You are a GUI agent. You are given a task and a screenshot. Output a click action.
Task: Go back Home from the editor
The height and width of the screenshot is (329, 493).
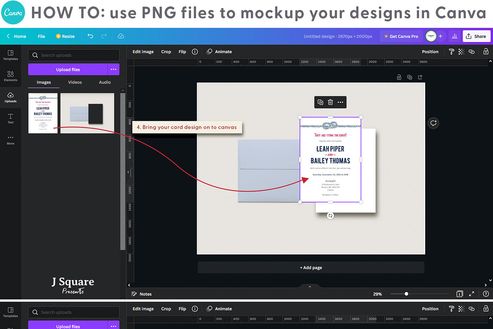point(16,36)
